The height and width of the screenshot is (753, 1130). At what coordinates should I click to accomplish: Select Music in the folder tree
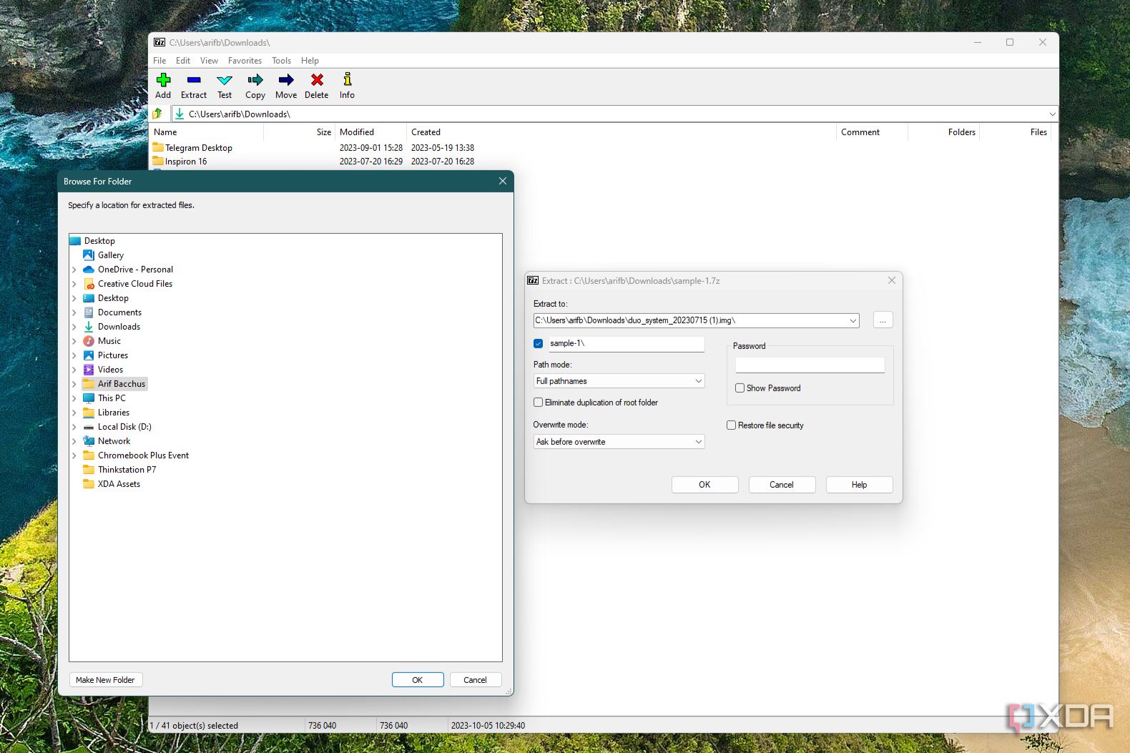(109, 341)
